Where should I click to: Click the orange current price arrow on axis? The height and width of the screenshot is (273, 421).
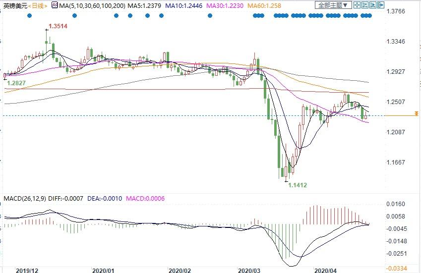click(x=415, y=115)
